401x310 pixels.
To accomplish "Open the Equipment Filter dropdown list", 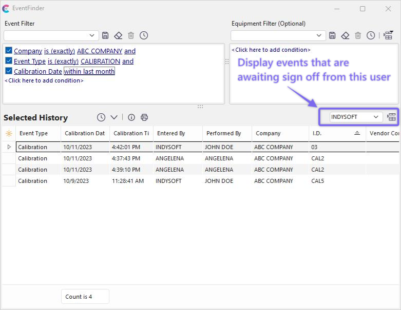I will (x=319, y=35).
